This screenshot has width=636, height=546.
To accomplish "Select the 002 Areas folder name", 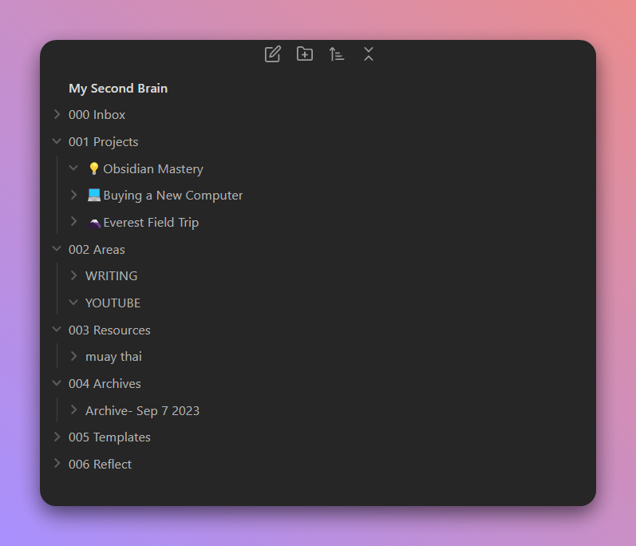I will [x=97, y=250].
